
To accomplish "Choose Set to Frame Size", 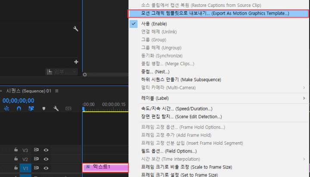I will point(180,174).
